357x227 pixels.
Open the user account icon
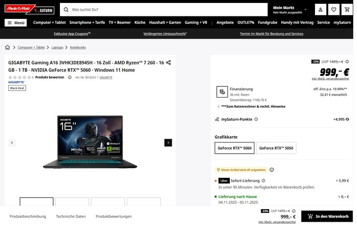[x=320, y=10]
